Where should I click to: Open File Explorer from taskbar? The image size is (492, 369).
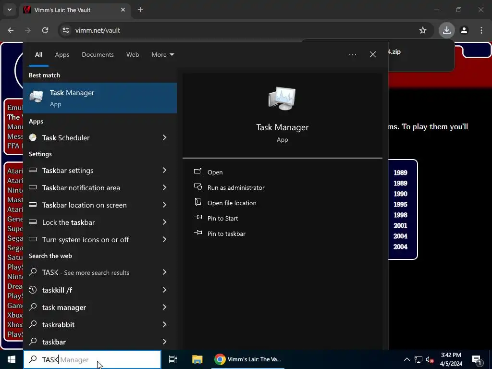point(197,359)
